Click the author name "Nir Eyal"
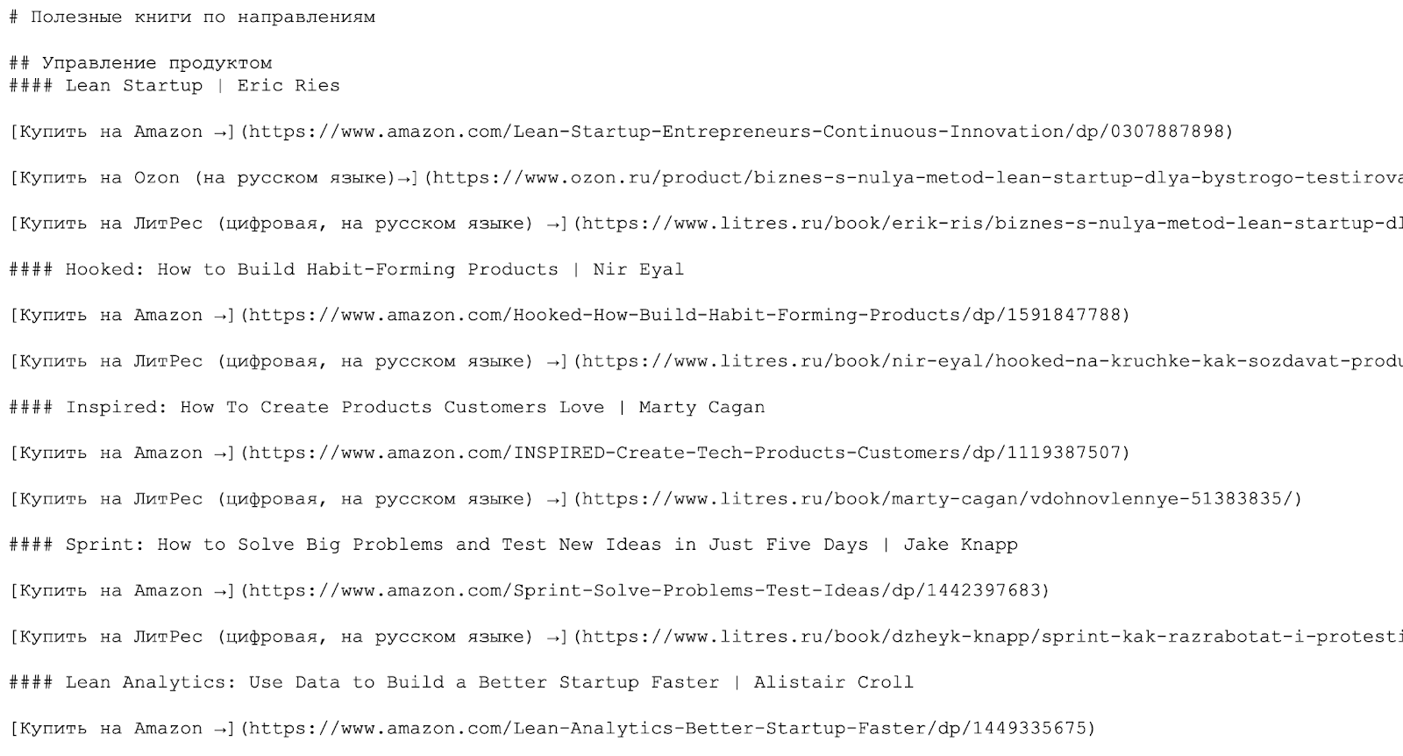The image size is (1403, 756). point(638,269)
